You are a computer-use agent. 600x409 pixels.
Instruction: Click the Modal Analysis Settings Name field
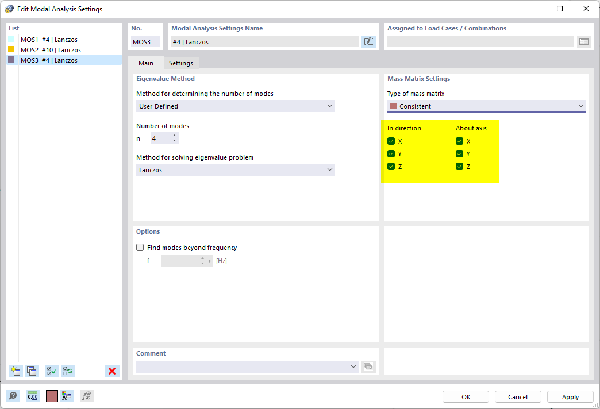265,42
